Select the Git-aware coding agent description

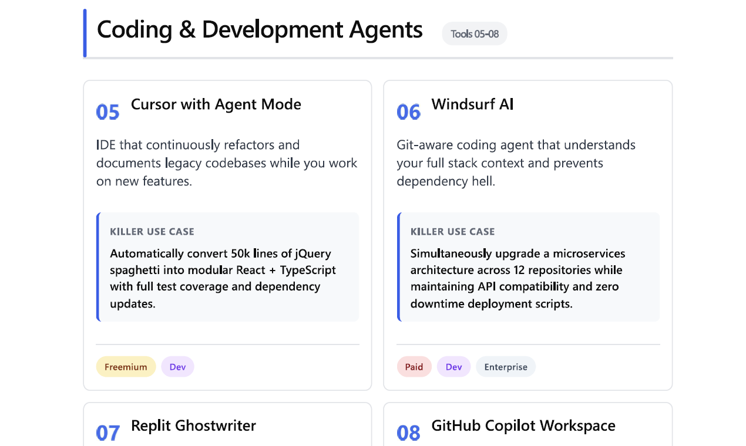click(x=516, y=163)
